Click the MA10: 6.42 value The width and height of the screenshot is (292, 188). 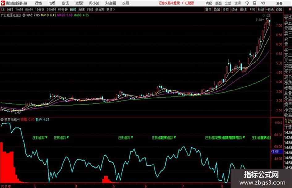point(49,15)
